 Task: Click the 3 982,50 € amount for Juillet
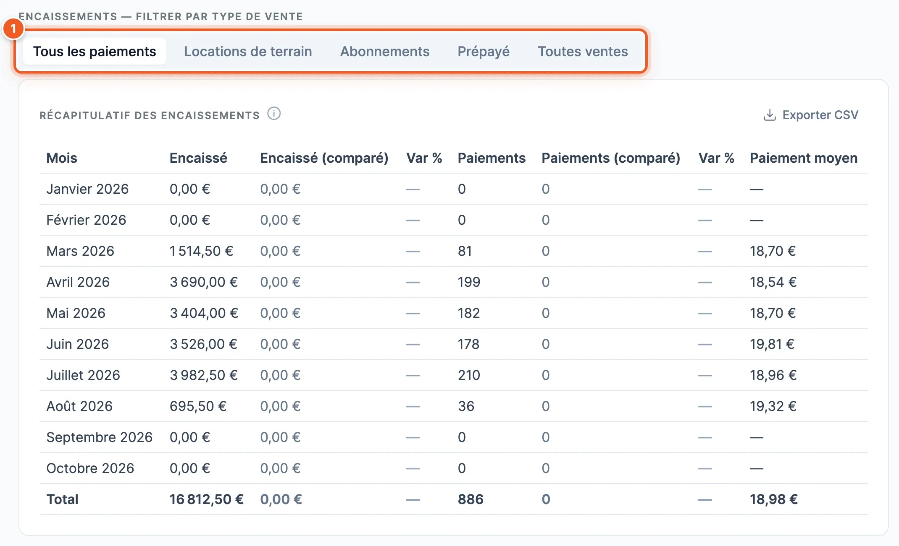pyautogui.click(x=204, y=375)
